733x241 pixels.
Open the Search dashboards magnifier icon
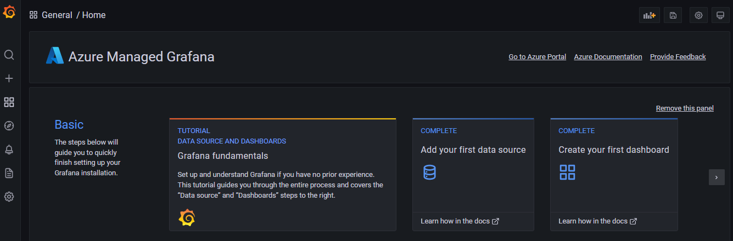(x=9, y=55)
